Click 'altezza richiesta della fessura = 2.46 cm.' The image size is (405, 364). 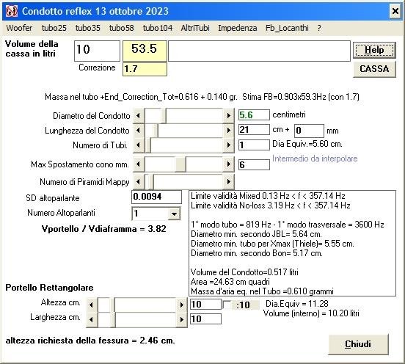90,341
